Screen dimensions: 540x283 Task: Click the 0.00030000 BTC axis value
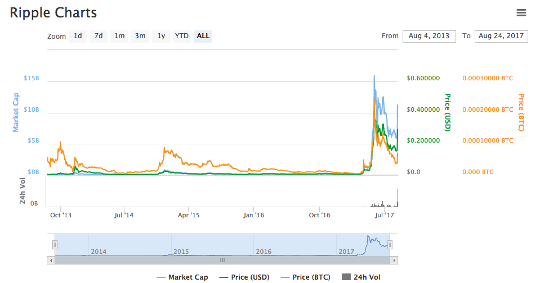[x=488, y=78]
